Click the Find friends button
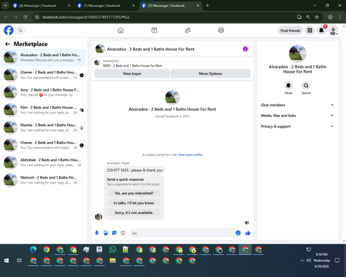The width and height of the screenshot is (346, 277). [290, 30]
